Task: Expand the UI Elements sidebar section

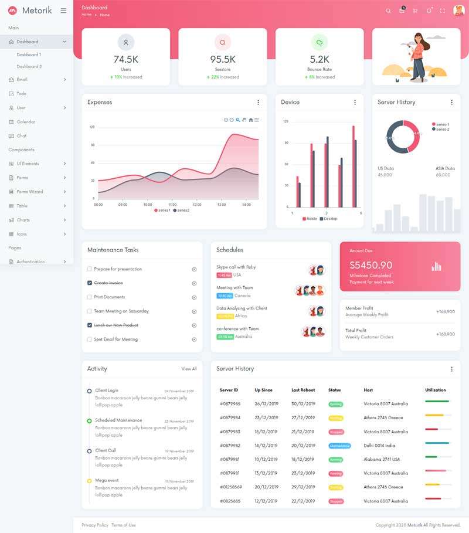Action: click(x=36, y=164)
